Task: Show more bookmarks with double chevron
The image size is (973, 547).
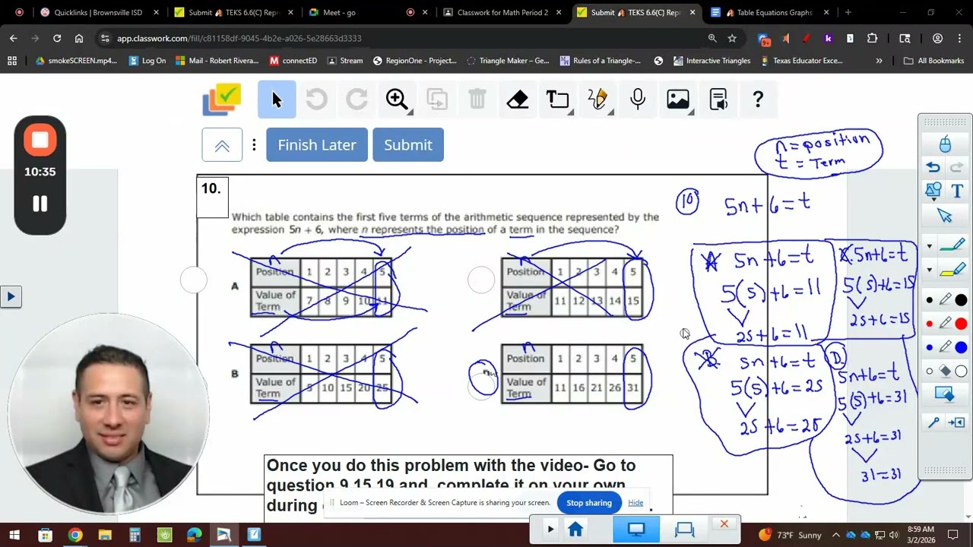Action: point(879,61)
